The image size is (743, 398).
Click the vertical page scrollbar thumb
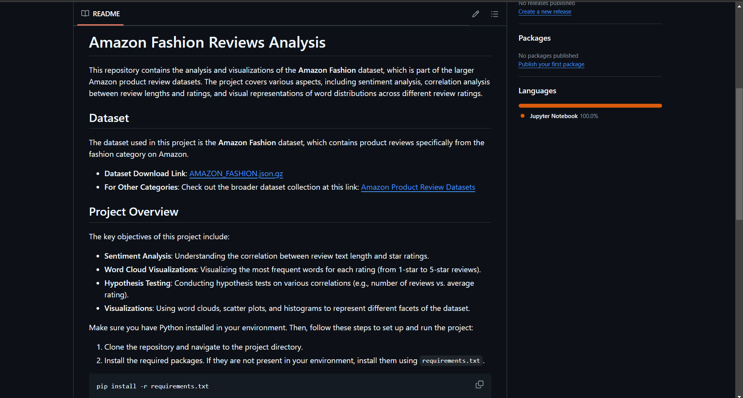click(x=739, y=154)
